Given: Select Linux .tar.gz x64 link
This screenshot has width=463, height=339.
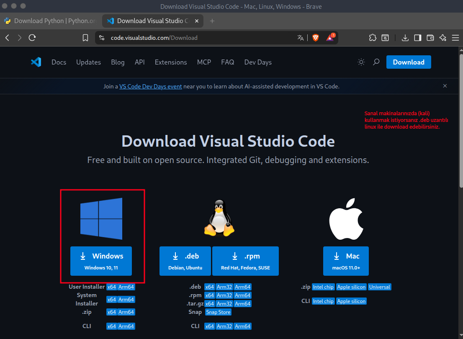Looking at the screenshot, I should pyautogui.click(x=209, y=303).
